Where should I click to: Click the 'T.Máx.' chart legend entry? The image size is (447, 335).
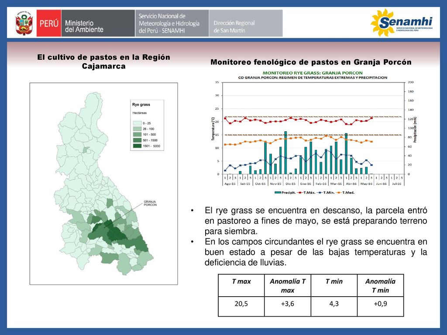(x=307, y=192)
